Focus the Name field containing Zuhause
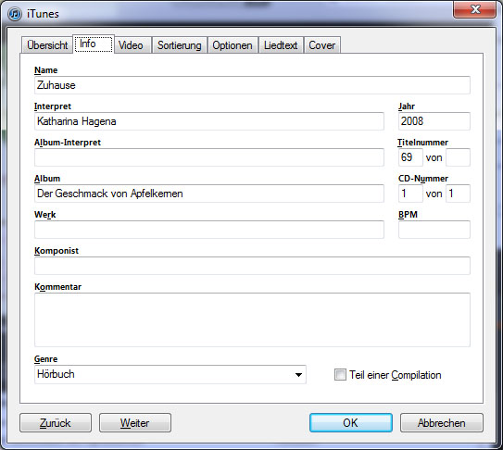Screen dimensions: 503x450 click(252, 85)
